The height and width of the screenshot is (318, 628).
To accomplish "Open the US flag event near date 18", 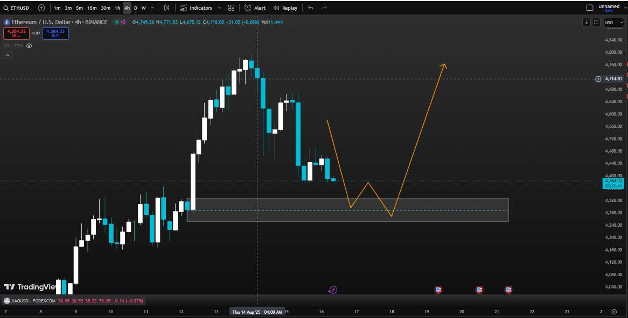I will pos(438,290).
